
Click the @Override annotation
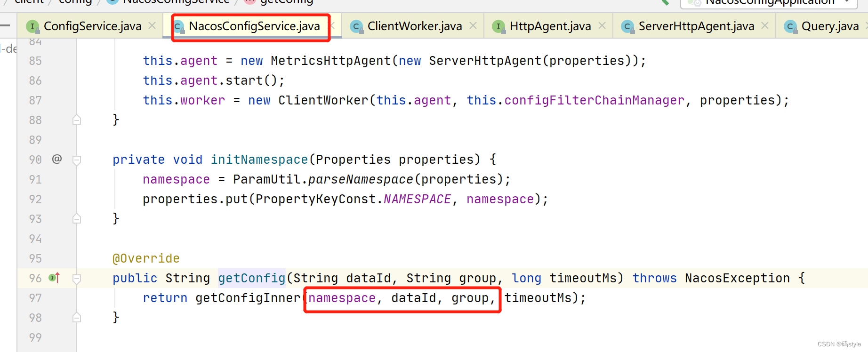146,258
